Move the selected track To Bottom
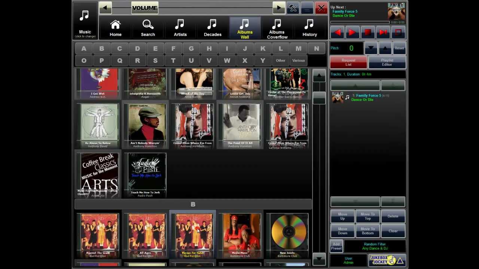Screen dimensions: 479x269 (x=367, y=231)
